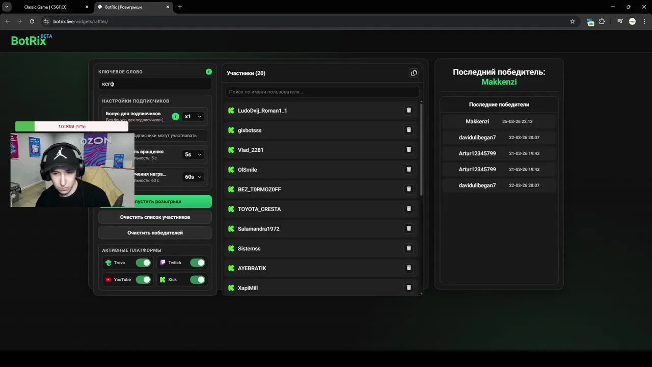Click trash icon for Sistemss
This screenshot has height=367, width=652.
409,248
